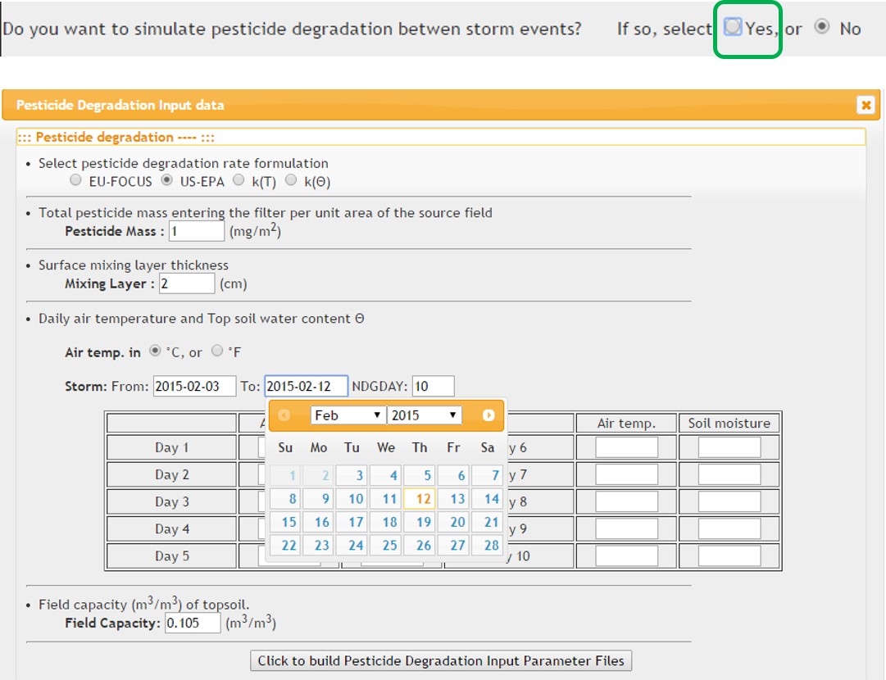
Task: Close the Pesticide Degradation Input data panel
Action: coord(866,105)
